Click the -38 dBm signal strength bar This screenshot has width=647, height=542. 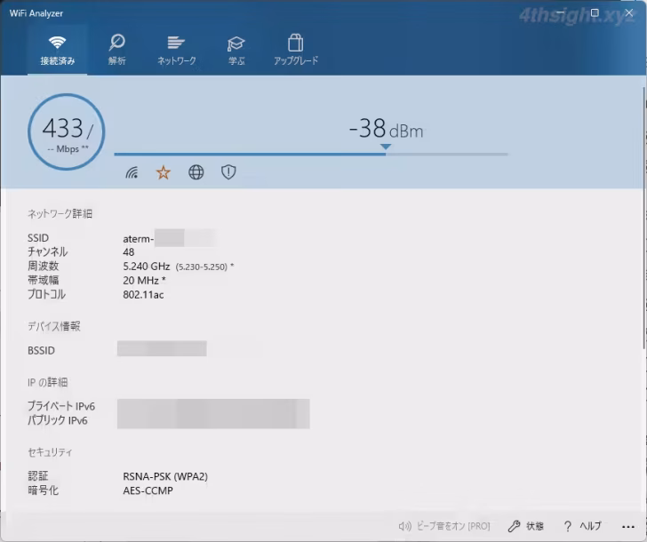311,154
